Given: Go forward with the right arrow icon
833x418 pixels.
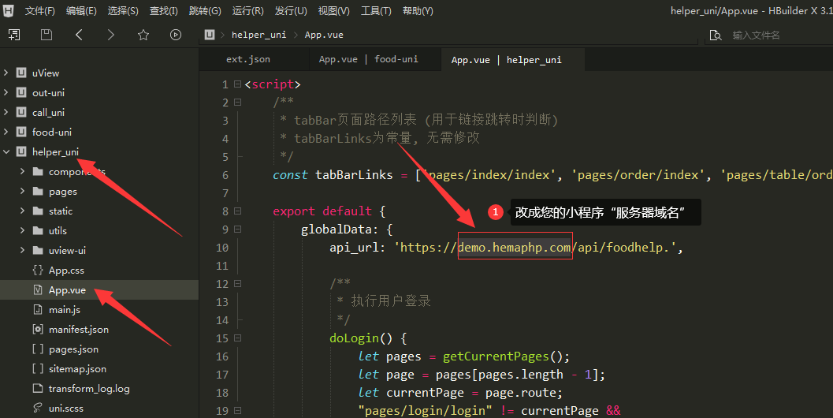Looking at the screenshot, I should click(110, 35).
